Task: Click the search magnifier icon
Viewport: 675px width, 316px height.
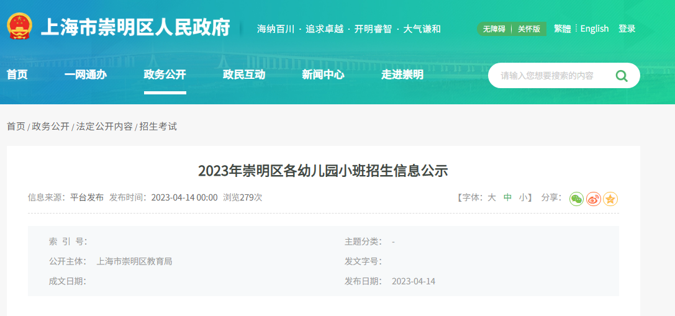Action: click(622, 76)
